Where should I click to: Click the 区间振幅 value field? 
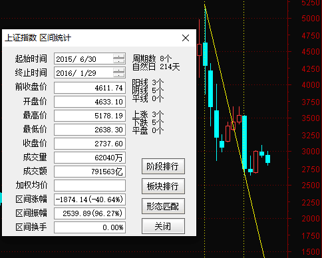(x=90, y=213)
